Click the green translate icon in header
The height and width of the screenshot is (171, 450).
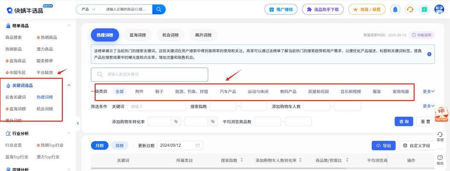pyautogui.click(x=424, y=9)
